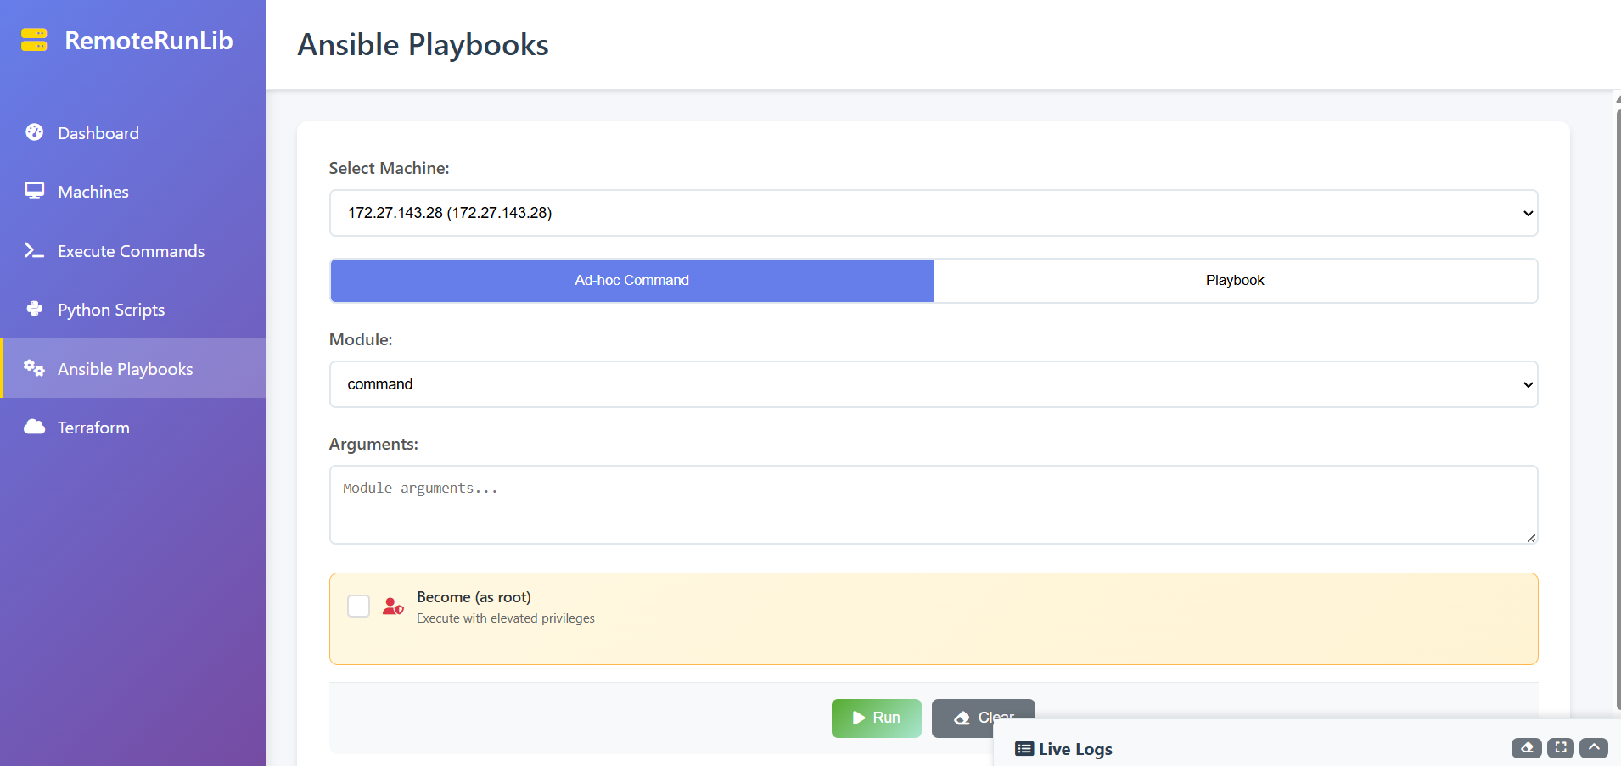
Task: Collapse Live Logs panel with chevron
Action: click(1594, 748)
